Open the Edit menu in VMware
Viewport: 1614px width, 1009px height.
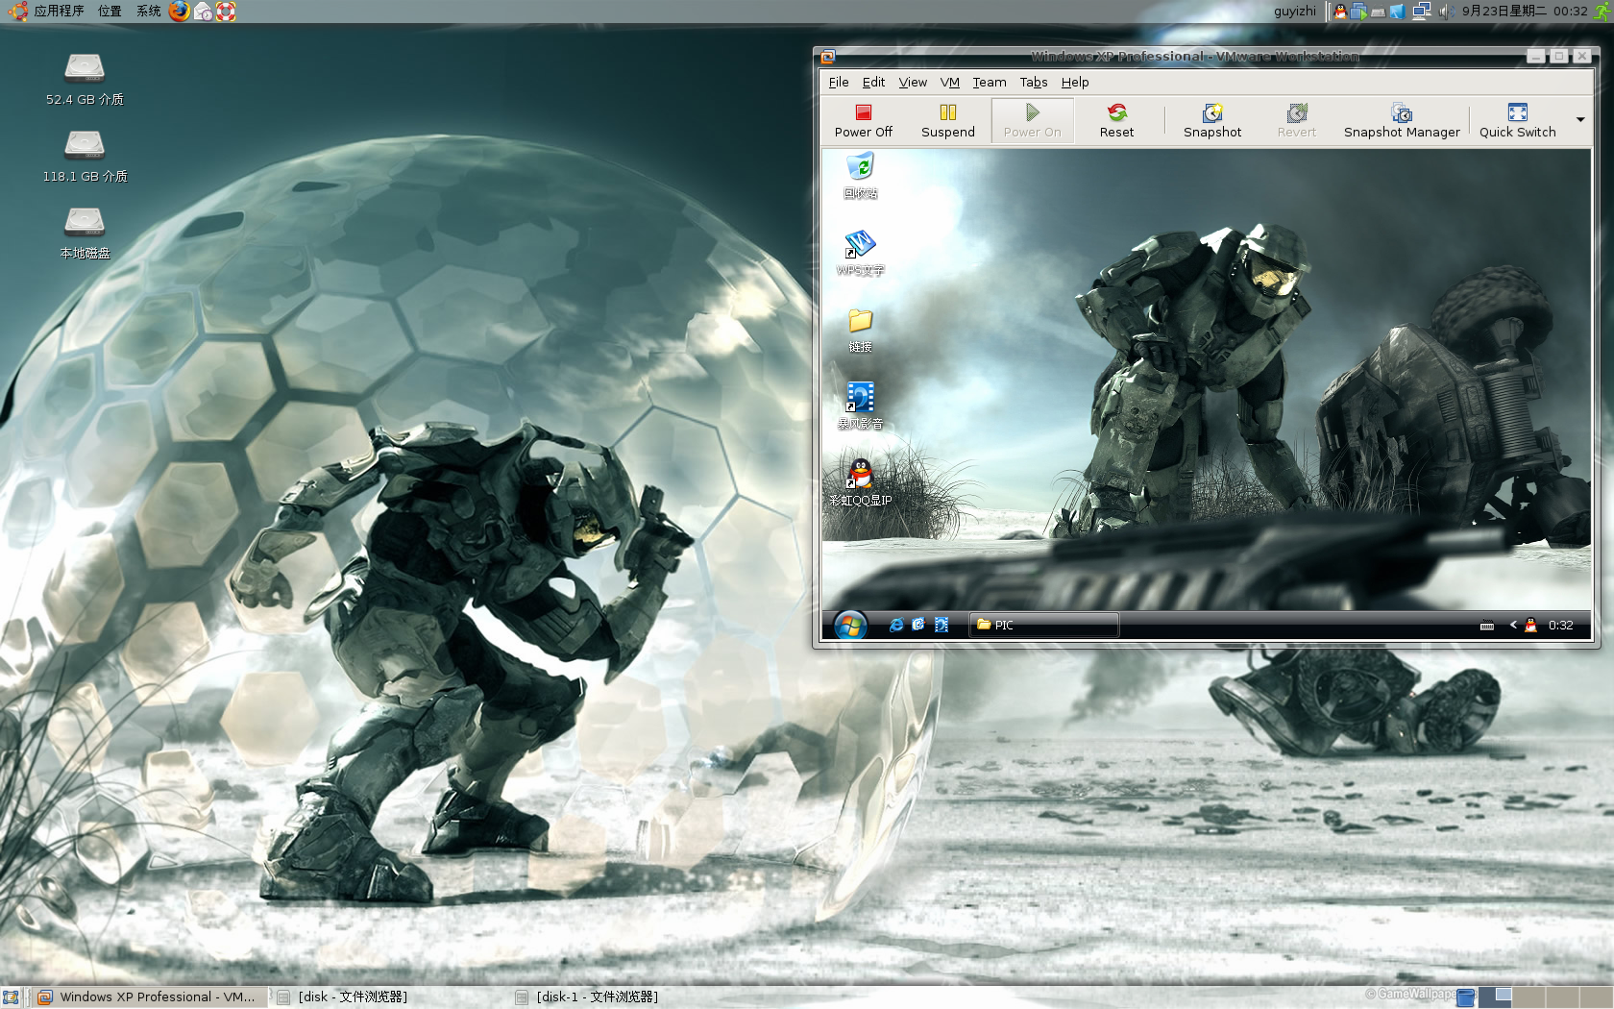[x=873, y=82]
